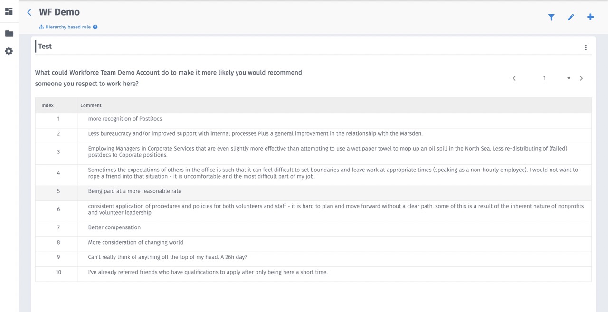Open the three-dot menu on the Test card
Viewport: 608px width, 312px height.
pyautogui.click(x=586, y=47)
